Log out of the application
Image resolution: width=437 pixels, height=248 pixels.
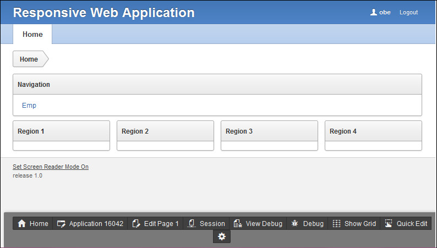click(x=408, y=12)
